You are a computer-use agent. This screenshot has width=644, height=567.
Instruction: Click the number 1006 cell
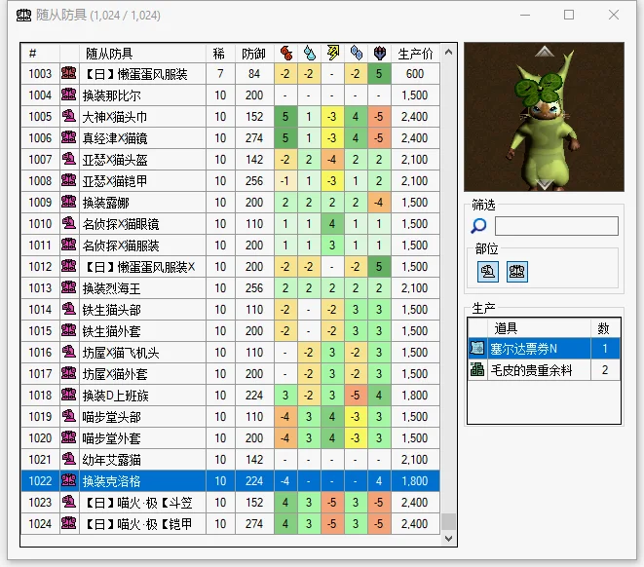40,138
